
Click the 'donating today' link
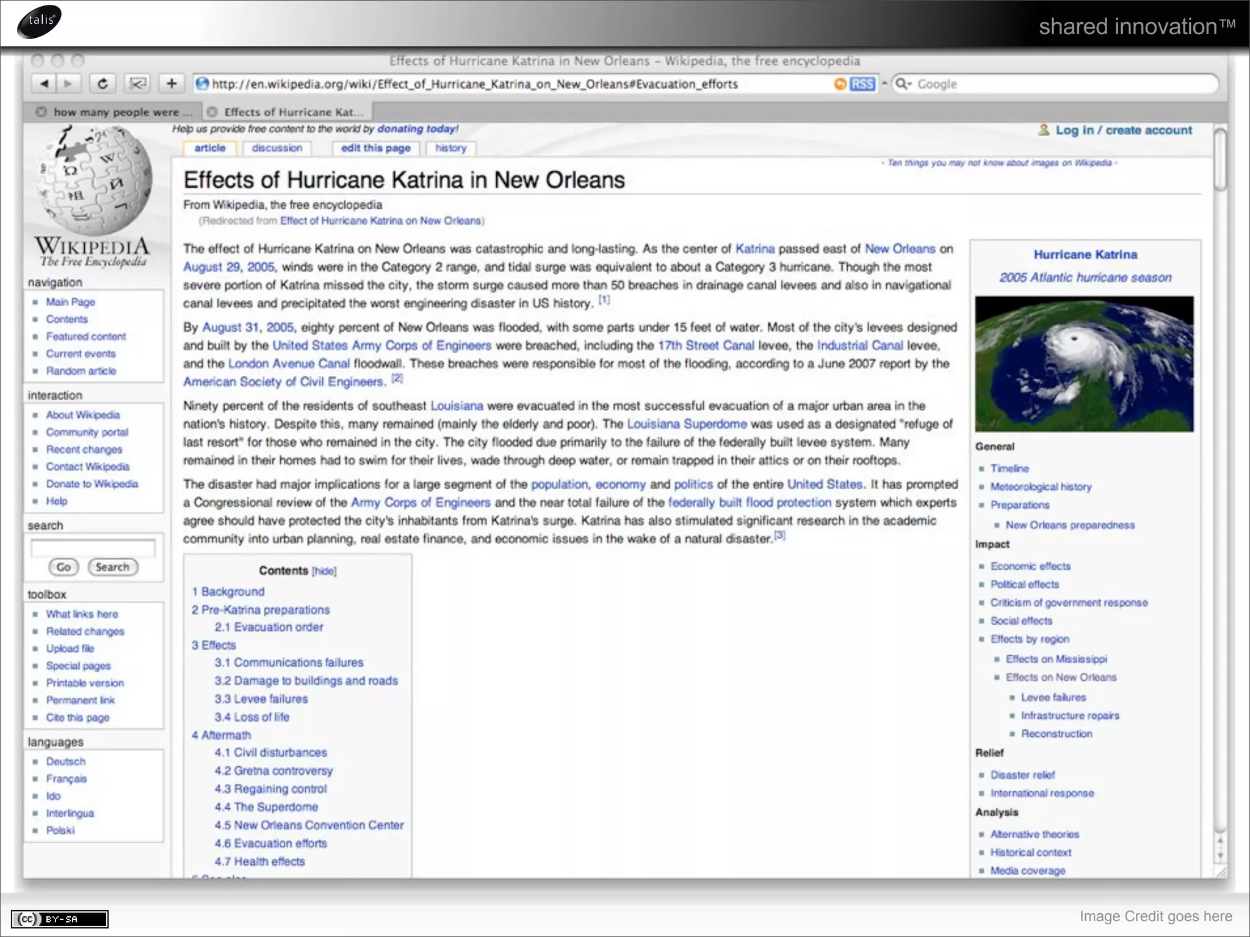[x=417, y=129]
